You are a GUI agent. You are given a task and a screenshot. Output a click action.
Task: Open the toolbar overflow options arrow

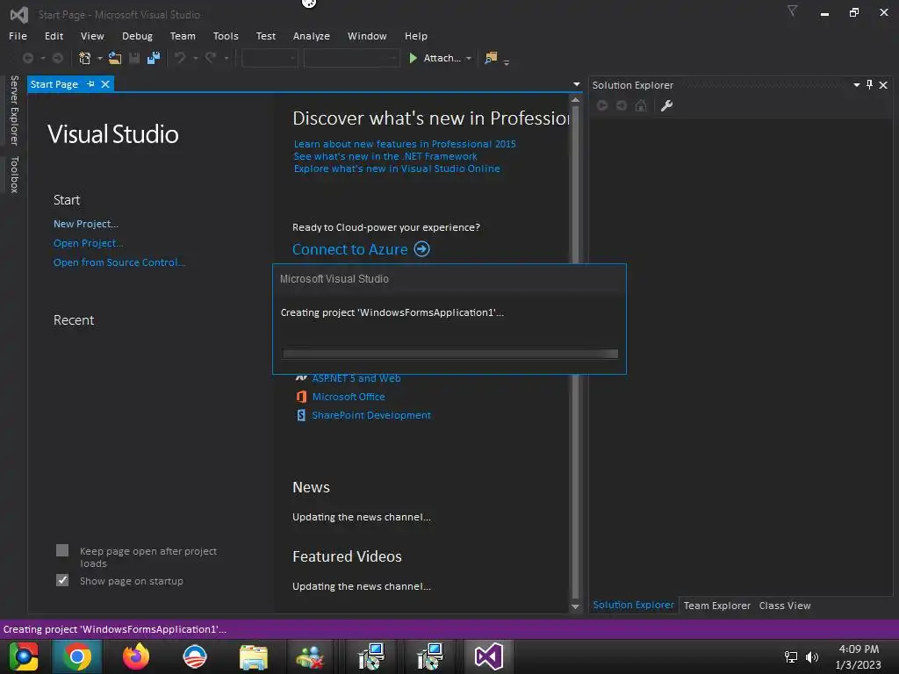pos(507,62)
